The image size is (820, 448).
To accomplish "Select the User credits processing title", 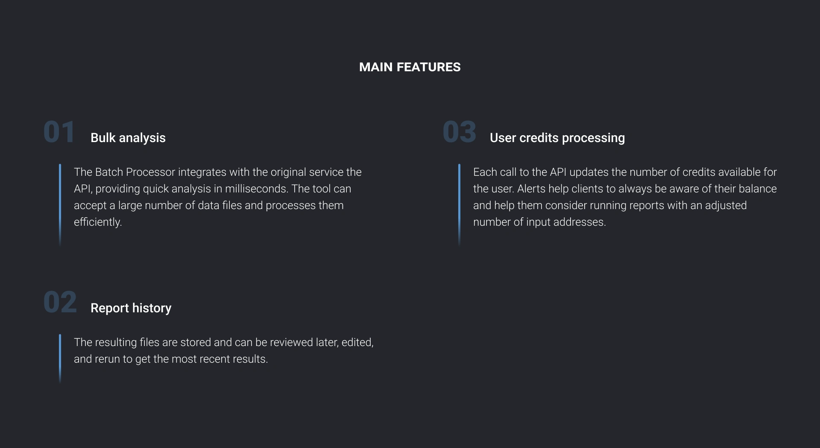I will pyautogui.click(x=557, y=138).
